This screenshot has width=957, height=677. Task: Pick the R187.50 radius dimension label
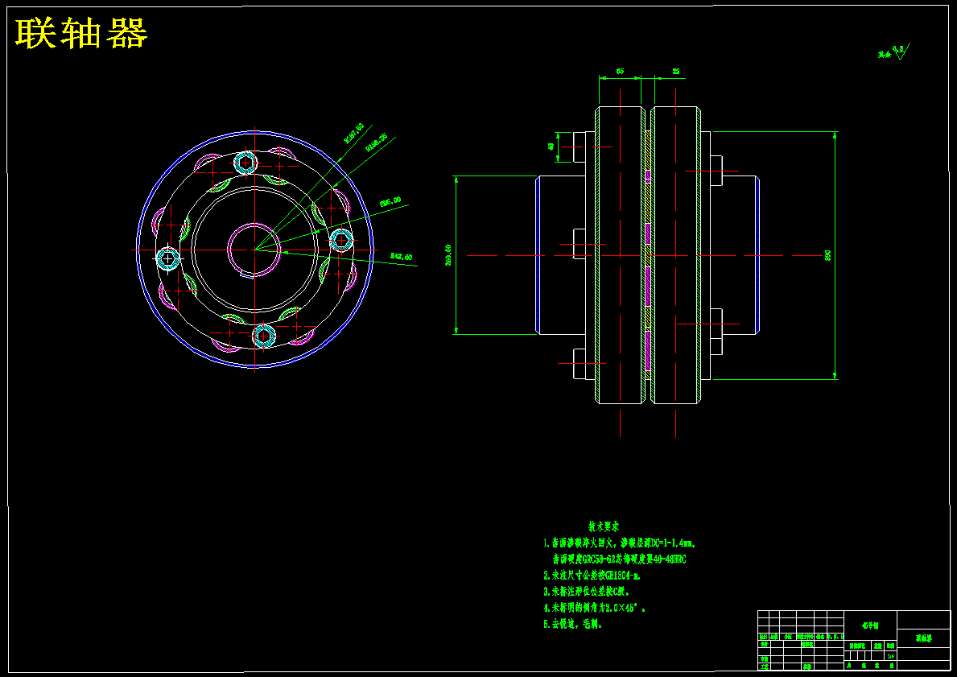(x=354, y=132)
